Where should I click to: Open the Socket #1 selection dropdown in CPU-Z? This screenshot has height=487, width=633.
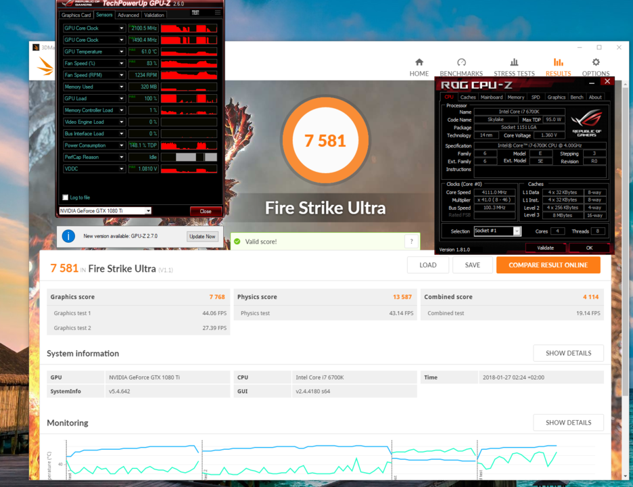497,231
